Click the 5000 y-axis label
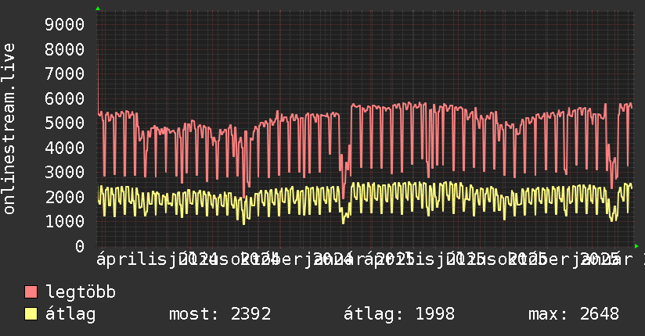The height and width of the screenshot is (336, 645). pos(65,123)
